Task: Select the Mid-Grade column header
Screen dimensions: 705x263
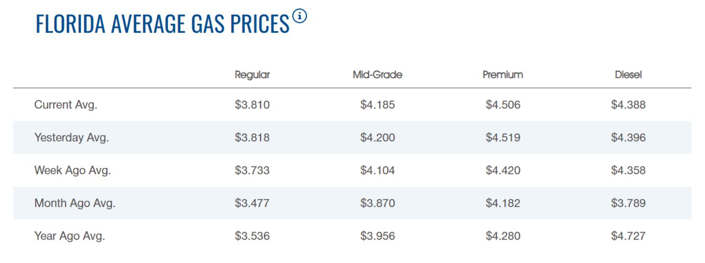Action: (x=377, y=75)
